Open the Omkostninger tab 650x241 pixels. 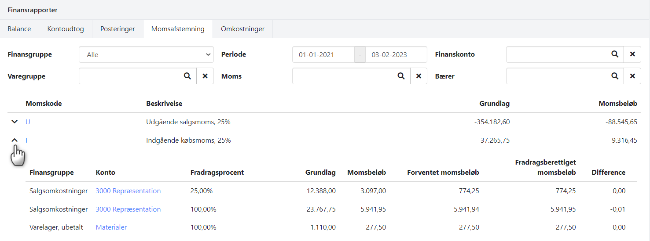pos(242,29)
